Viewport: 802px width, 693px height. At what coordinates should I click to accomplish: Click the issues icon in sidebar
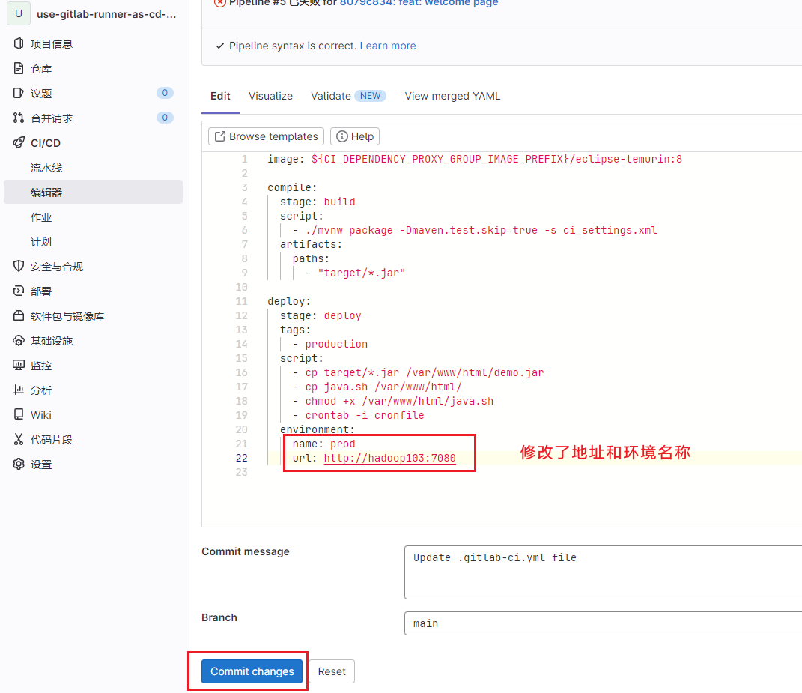(x=19, y=94)
